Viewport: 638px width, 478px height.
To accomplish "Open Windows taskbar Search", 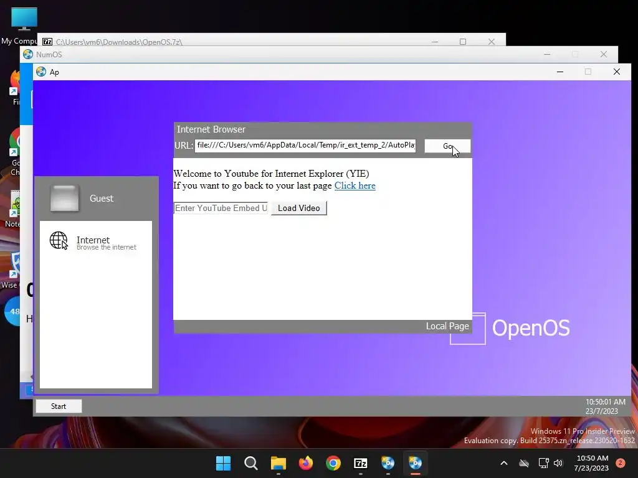I will click(250, 463).
